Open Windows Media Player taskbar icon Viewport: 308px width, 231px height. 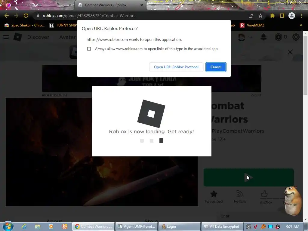pyautogui.click(x=51, y=226)
